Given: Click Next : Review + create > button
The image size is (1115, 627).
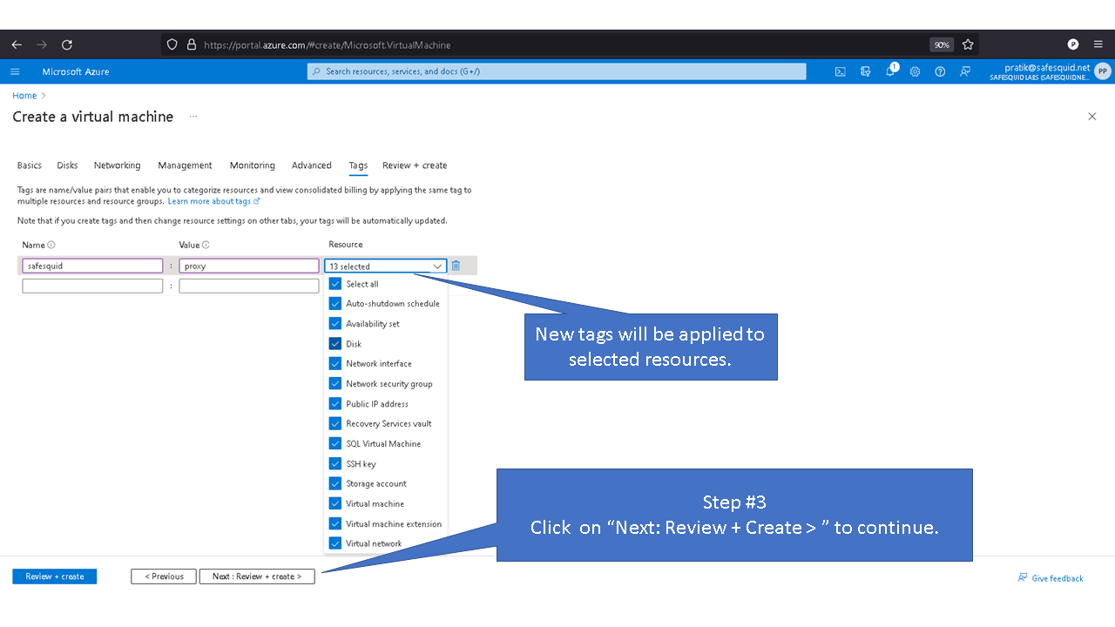Looking at the screenshot, I should 257,576.
